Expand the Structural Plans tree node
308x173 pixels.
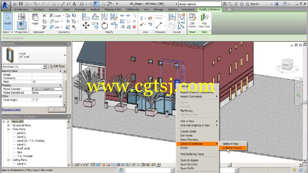[x=8, y=125]
